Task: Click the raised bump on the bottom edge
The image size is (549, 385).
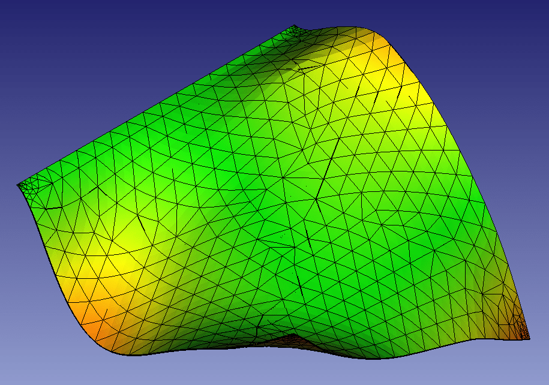Action: (x=292, y=338)
